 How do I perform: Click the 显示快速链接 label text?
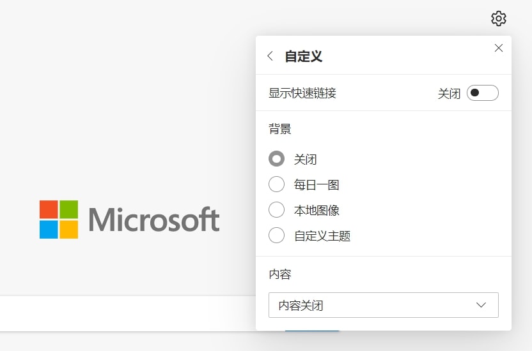point(302,93)
